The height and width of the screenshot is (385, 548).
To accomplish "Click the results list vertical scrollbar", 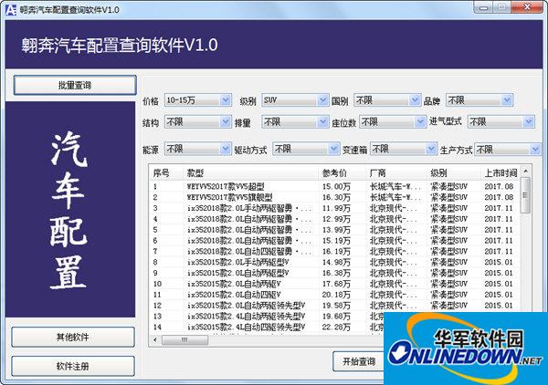I will pos(524,255).
